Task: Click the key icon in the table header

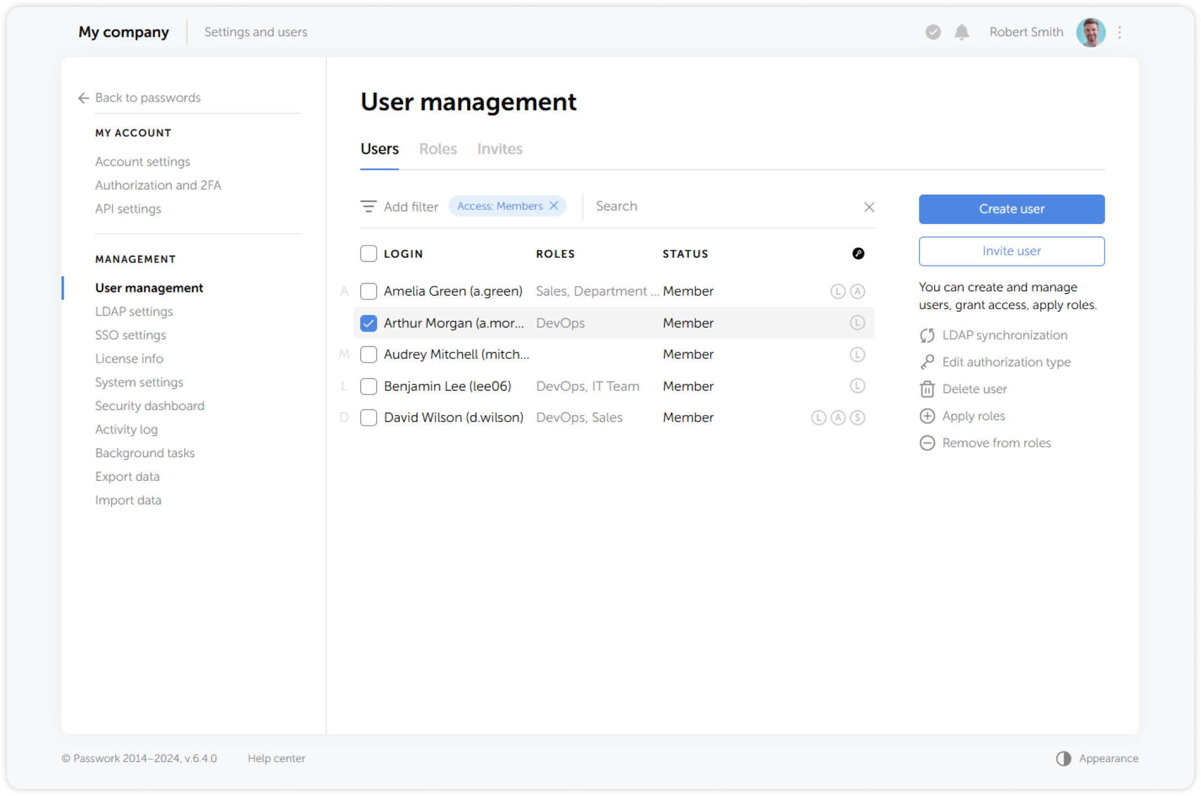Action: [x=858, y=253]
